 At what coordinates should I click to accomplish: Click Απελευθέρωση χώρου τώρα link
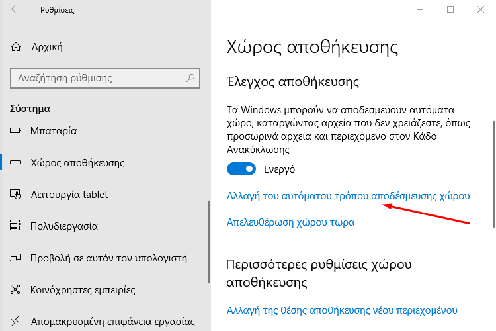point(290,222)
